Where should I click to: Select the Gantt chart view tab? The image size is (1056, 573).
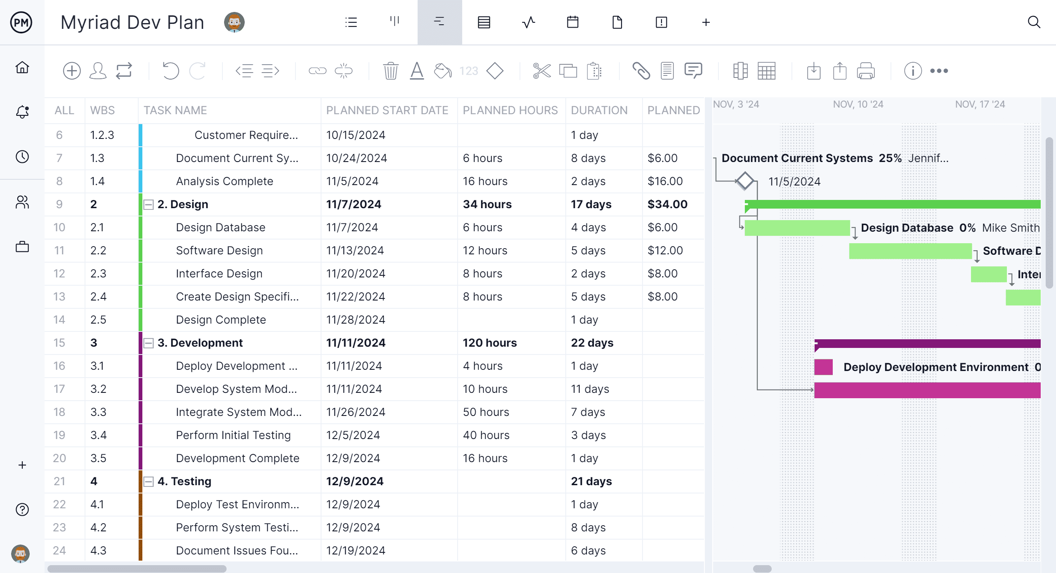click(x=439, y=22)
